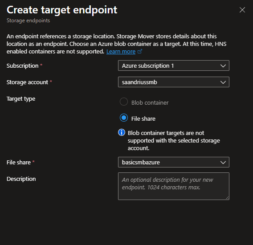The height and width of the screenshot is (245, 253).
Task: Click chevron arrow in File share dropdown
Action: click(x=223, y=162)
